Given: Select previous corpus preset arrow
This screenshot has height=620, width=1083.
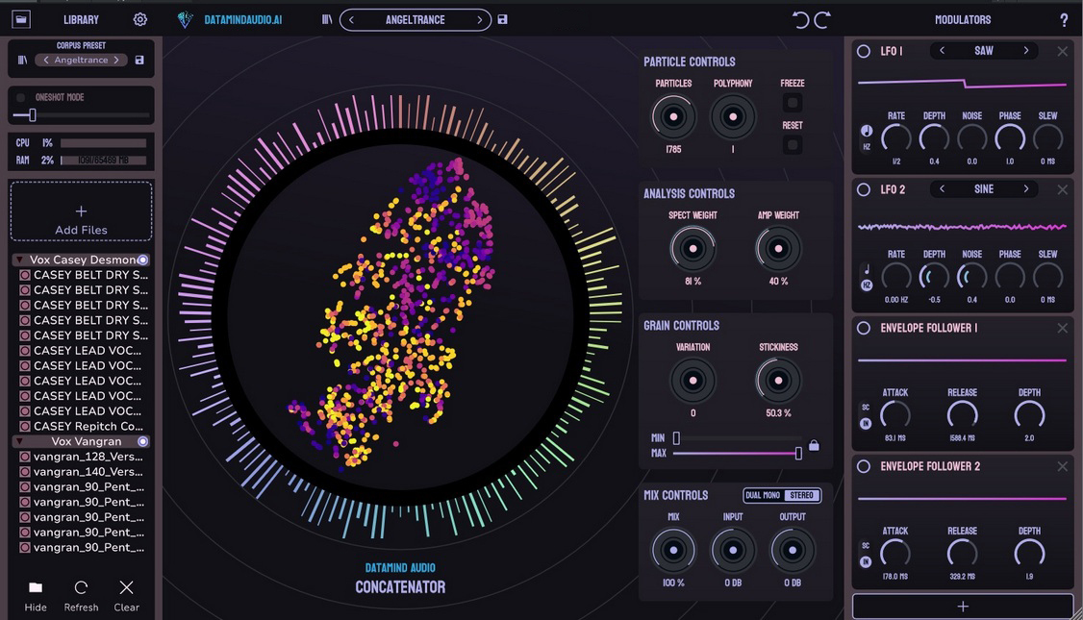Looking at the screenshot, I should (45, 60).
